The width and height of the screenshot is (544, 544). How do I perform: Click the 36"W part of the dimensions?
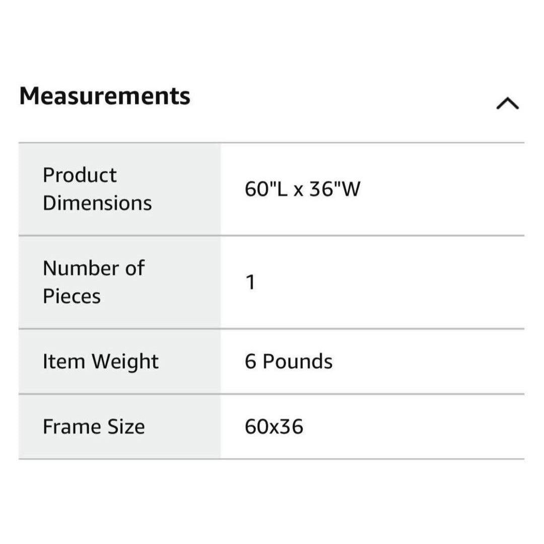point(335,189)
